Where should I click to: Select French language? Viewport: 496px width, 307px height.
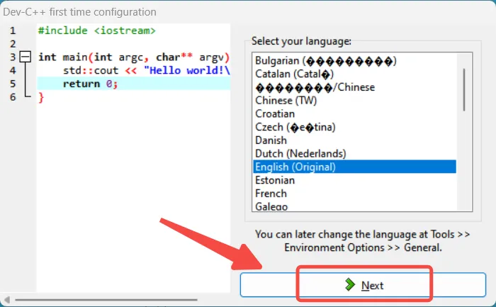coord(354,194)
